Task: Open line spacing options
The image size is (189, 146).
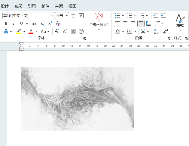Action: click(157, 23)
